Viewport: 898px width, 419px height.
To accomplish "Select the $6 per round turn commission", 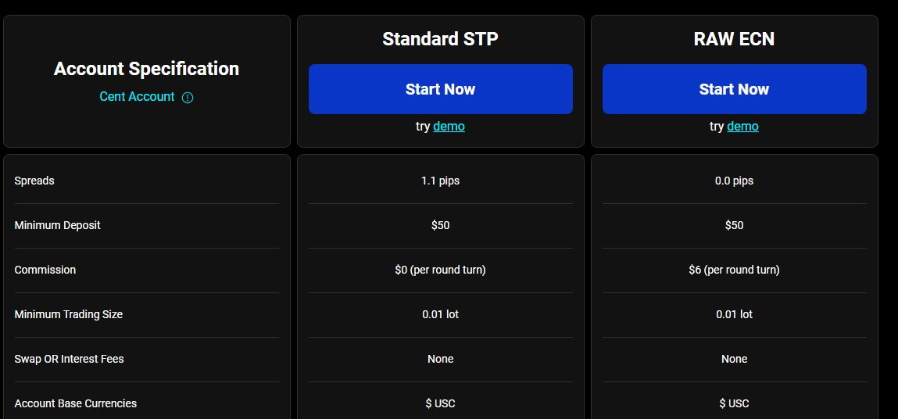I will point(734,270).
